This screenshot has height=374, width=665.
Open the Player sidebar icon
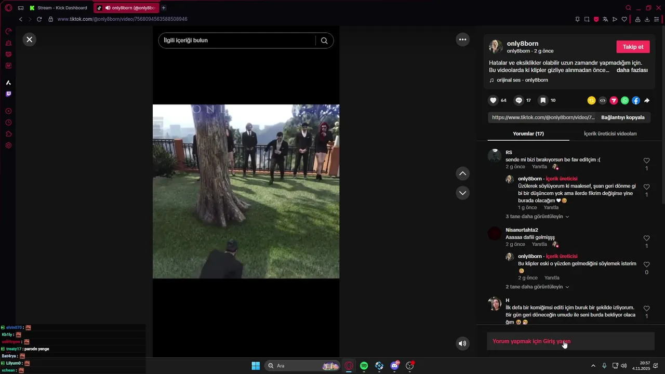pyautogui.click(x=8, y=111)
